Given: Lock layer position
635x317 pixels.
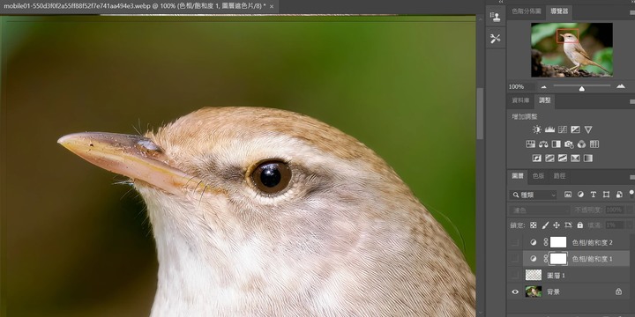Looking at the screenshot, I should coord(557,225).
